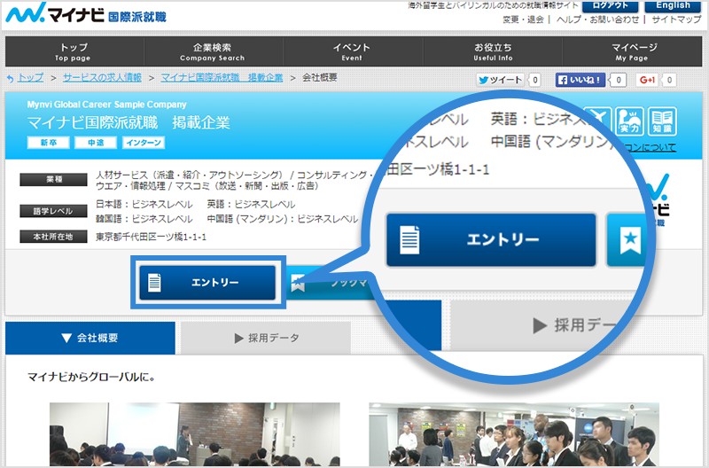Go to トップ Top page menu

pyautogui.click(x=74, y=51)
